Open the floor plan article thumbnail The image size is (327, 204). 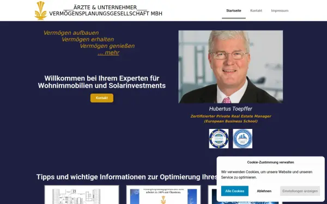click(82, 195)
